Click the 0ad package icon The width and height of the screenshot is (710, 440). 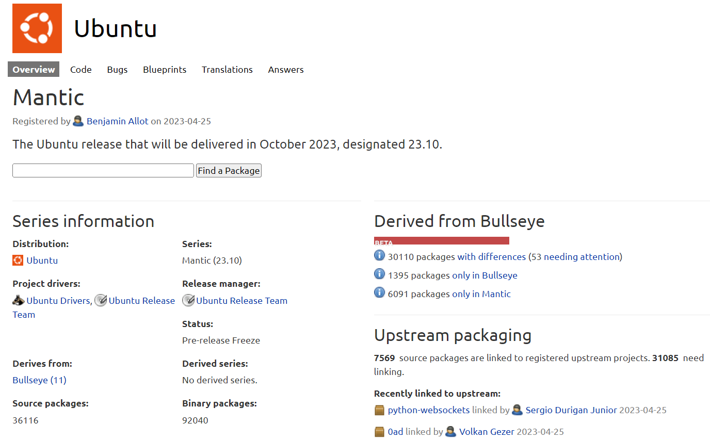tap(380, 432)
